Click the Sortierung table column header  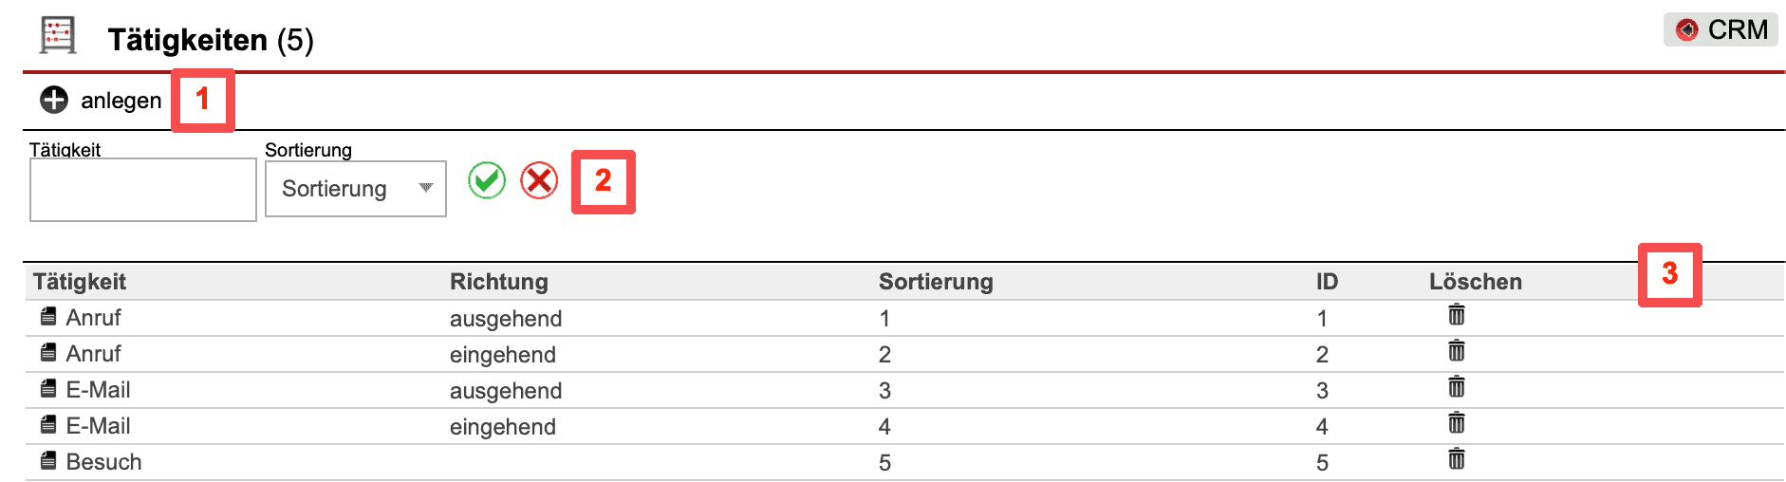(936, 282)
